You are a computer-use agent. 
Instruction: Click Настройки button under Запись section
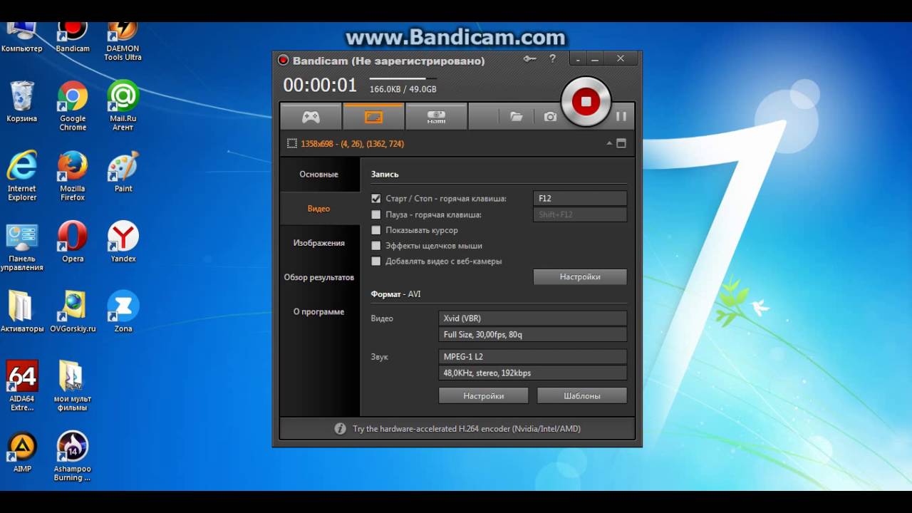580,276
